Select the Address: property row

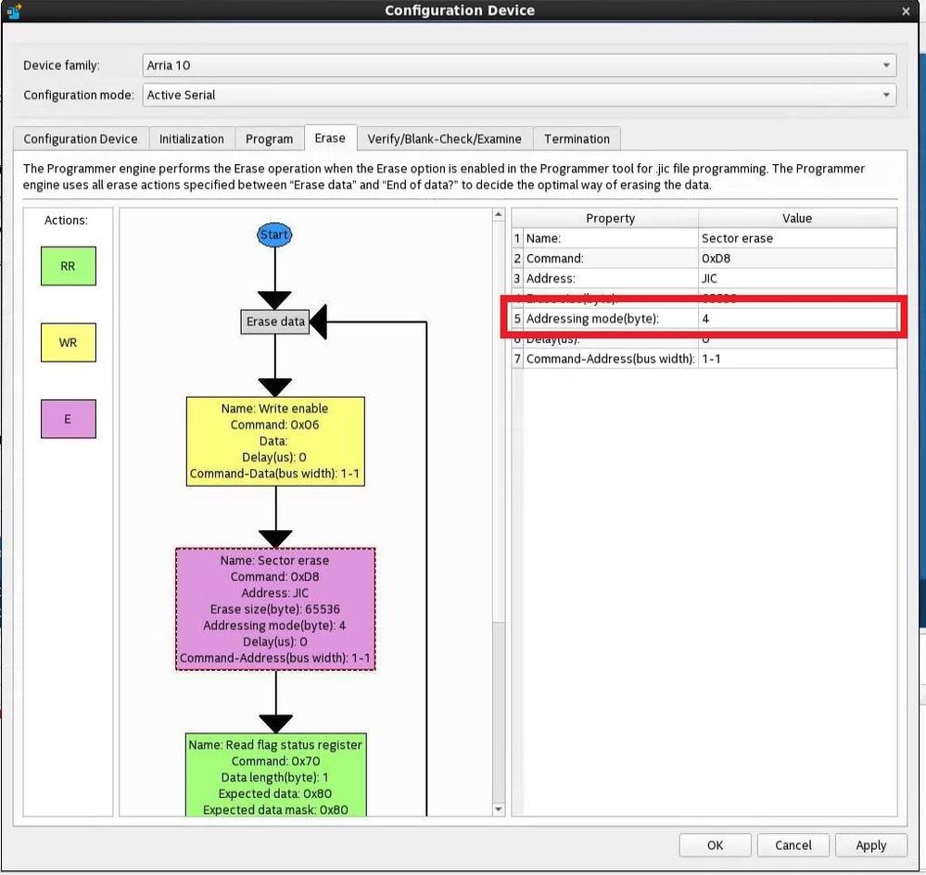(611, 279)
